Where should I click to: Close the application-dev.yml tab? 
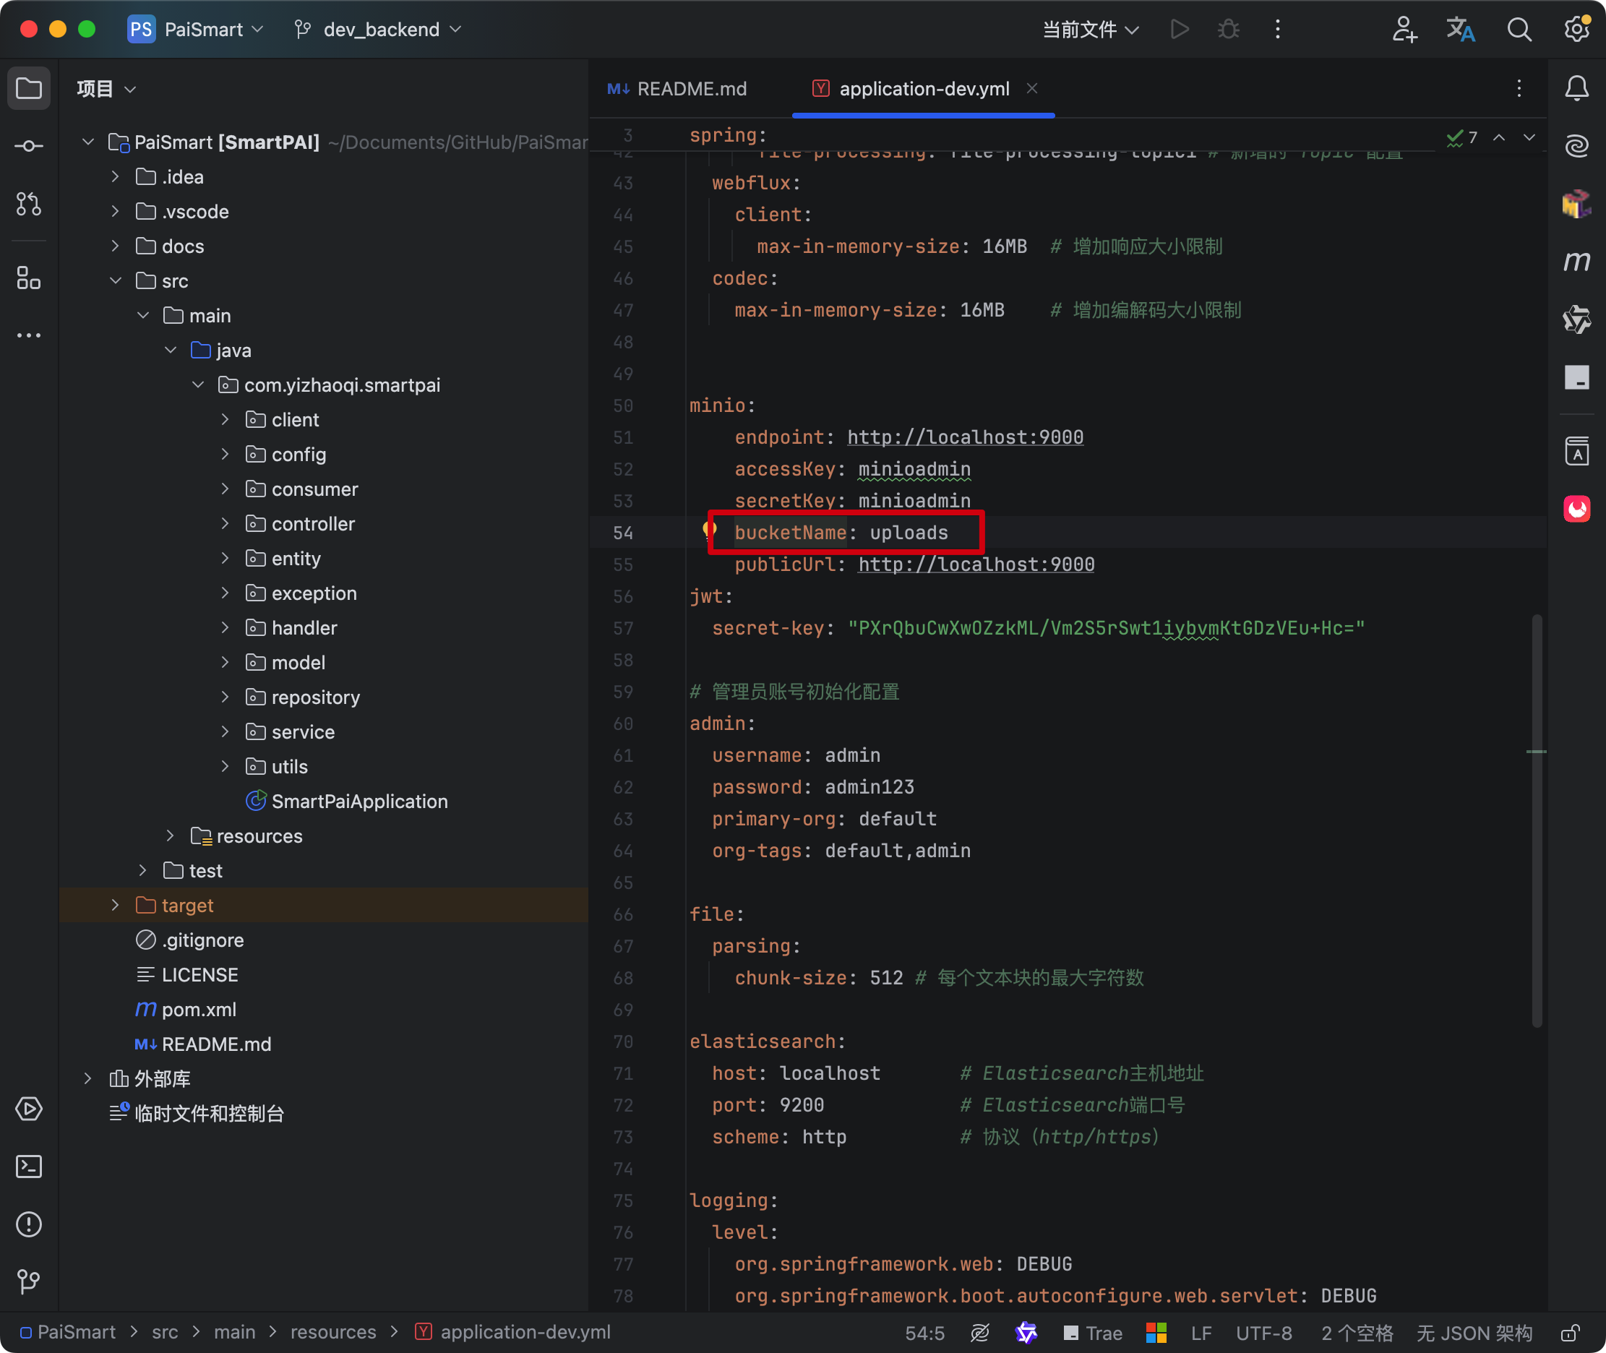point(1032,88)
